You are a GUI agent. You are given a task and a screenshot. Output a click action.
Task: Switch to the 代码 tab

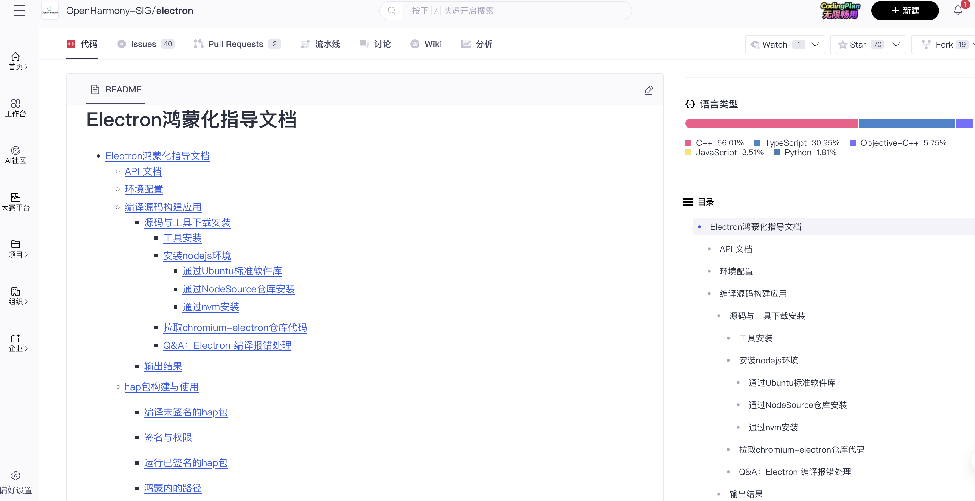pyautogui.click(x=82, y=44)
